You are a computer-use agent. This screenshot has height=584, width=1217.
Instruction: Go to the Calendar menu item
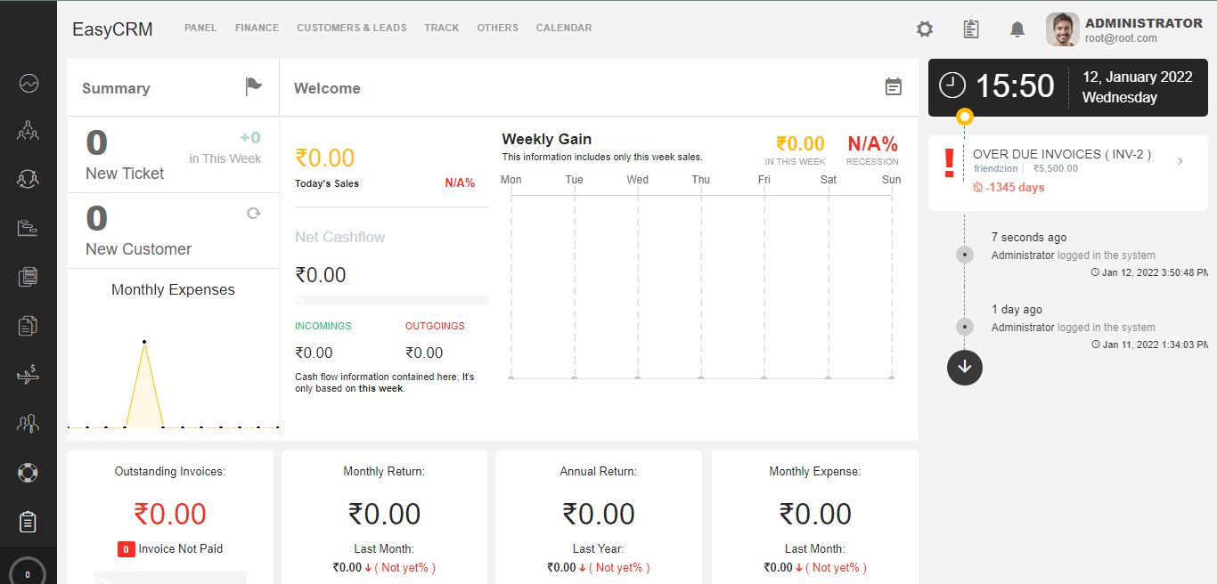[x=564, y=28]
